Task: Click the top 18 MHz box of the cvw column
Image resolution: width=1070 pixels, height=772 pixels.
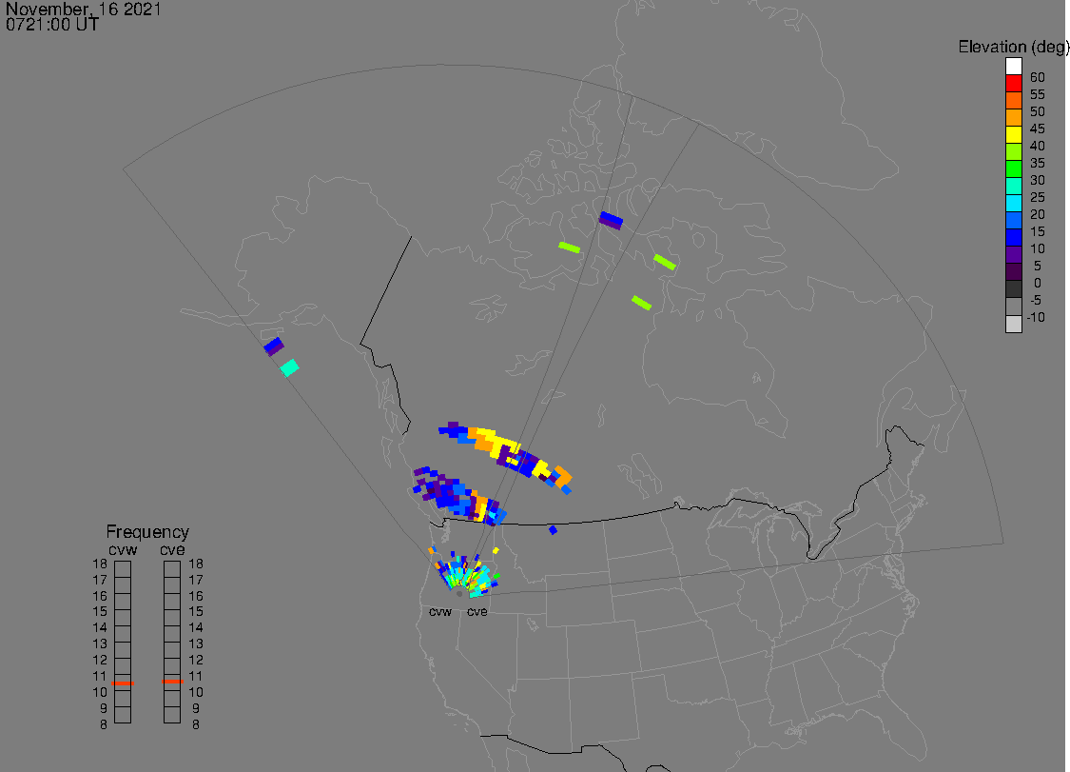Action: coord(123,569)
